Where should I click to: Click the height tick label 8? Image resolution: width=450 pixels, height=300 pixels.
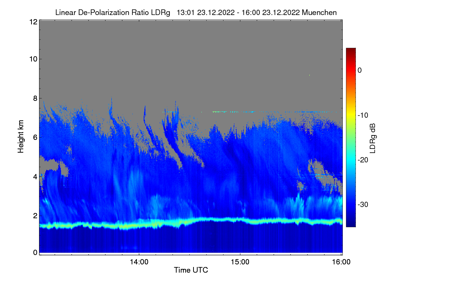click(x=35, y=98)
